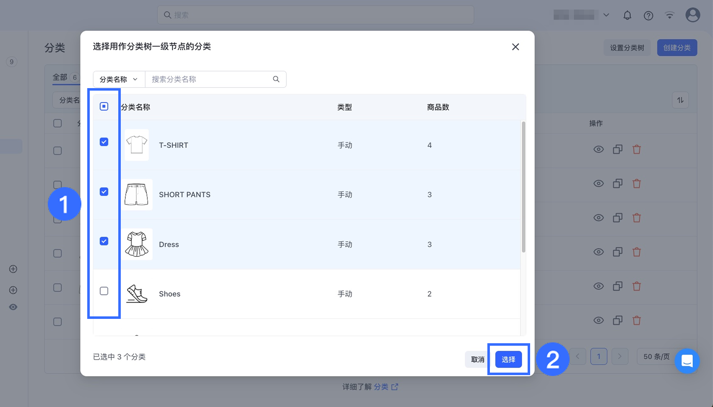Uncheck the SHORT PANTS category checkbox
Screen dimensions: 713x407
(x=104, y=192)
